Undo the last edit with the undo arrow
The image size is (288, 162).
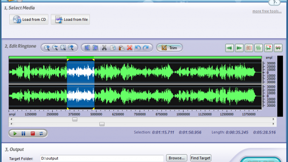click(138, 48)
